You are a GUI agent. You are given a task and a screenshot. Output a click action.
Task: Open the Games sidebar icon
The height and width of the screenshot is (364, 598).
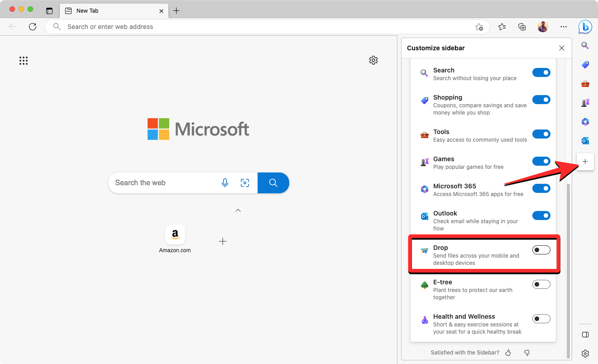pos(585,103)
